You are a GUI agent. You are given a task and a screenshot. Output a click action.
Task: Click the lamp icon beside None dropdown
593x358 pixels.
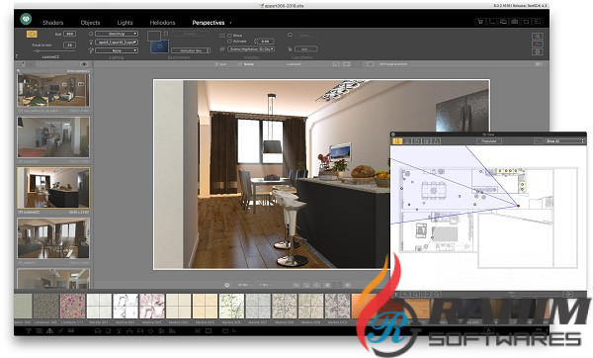click(x=91, y=50)
